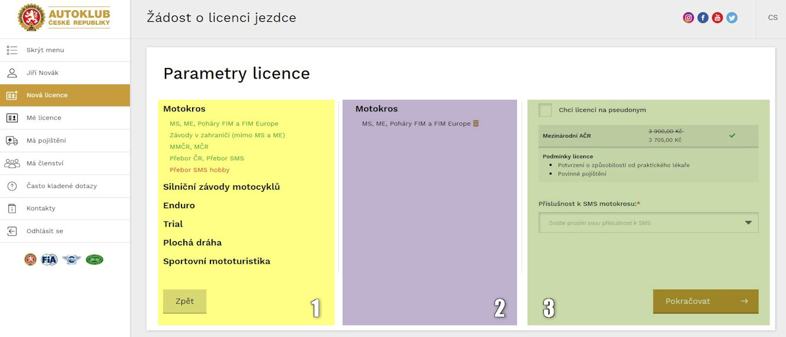This screenshot has width=786, height=337.
Task: Click Potvrzení o způsobilosti od praktického lékaře
Action: pos(623,165)
